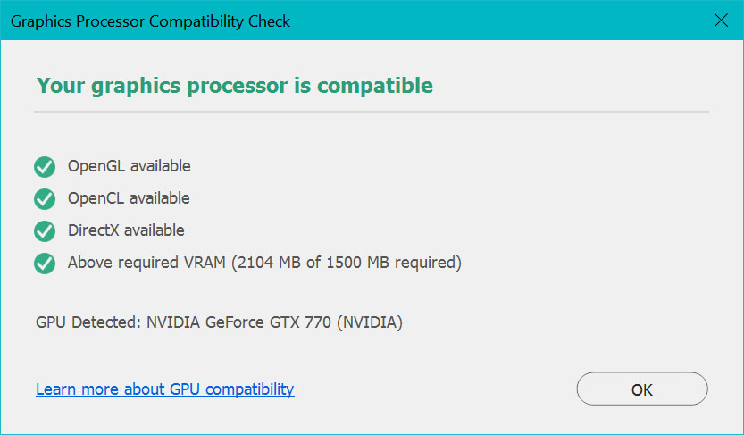Viewport: 744px width, 435px height.
Task: Close the compatibility check dialog with X
Action: 721,21
